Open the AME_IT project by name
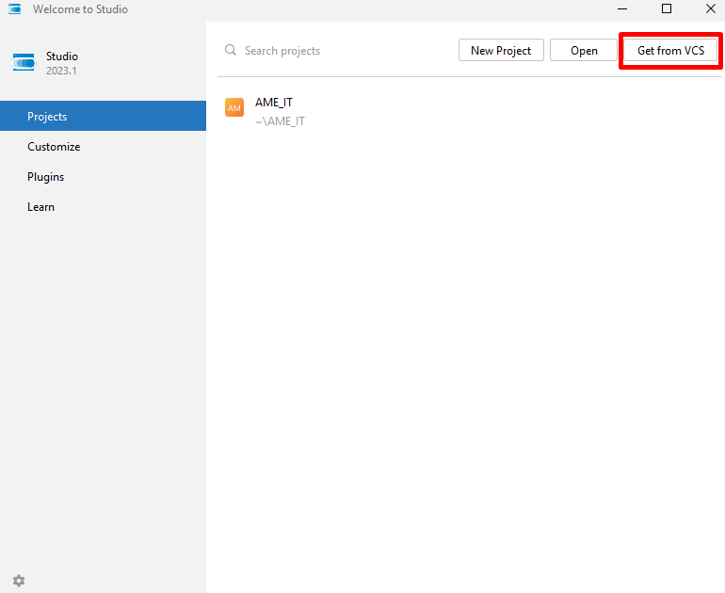The width and height of the screenshot is (725, 593). pyautogui.click(x=274, y=103)
